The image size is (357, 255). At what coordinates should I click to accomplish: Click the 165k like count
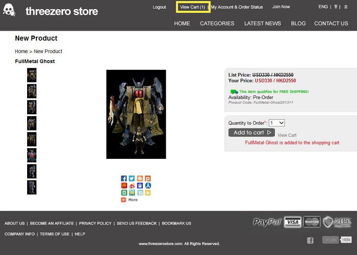pos(346,240)
